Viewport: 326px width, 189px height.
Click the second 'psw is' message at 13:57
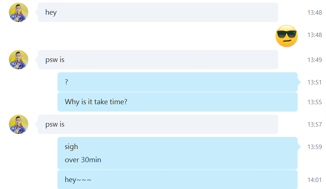coord(158,124)
